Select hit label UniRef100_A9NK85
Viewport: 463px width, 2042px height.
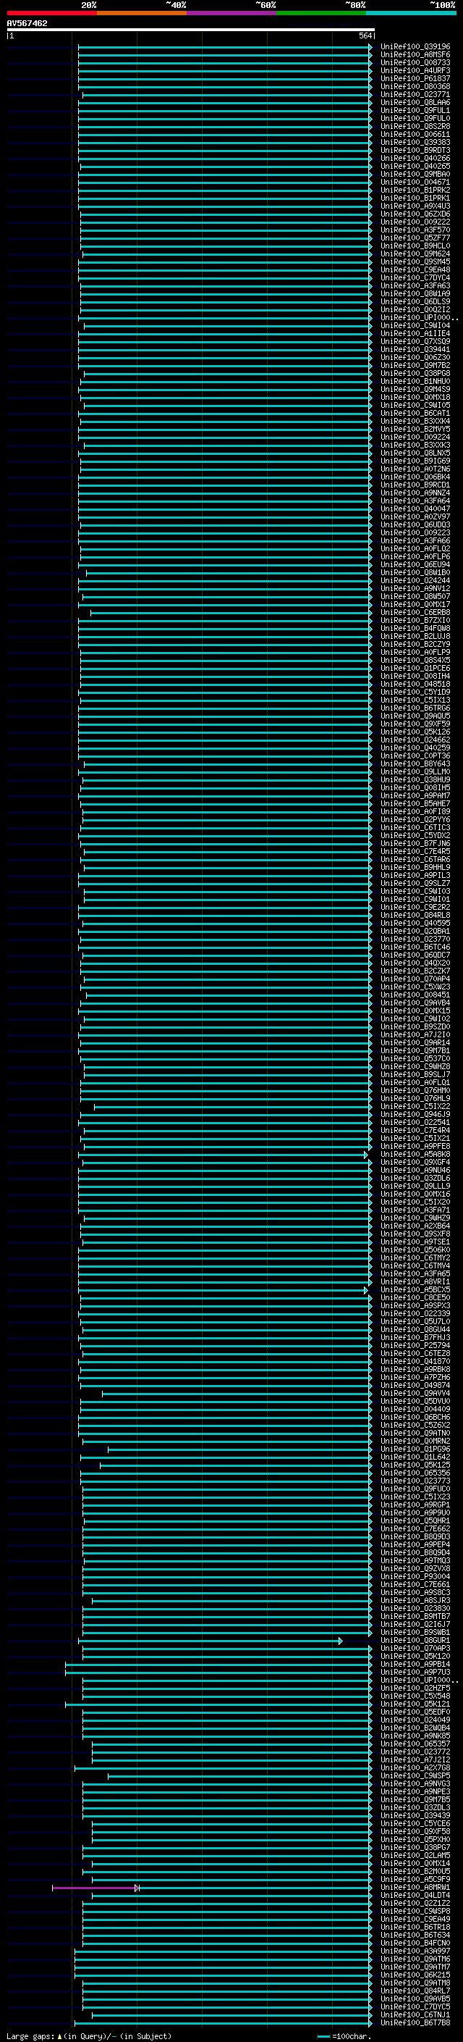pyautogui.click(x=415, y=1735)
